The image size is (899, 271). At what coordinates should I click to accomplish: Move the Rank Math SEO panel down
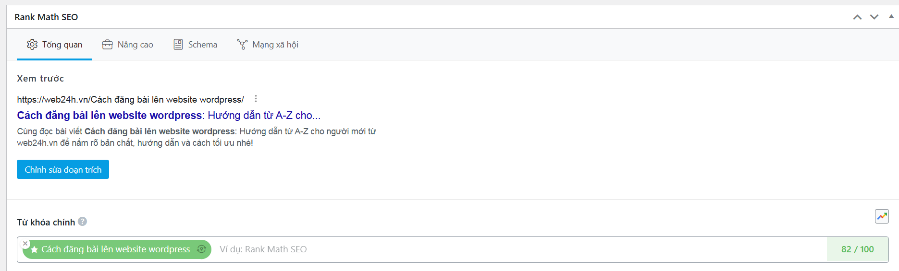click(x=874, y=17)
